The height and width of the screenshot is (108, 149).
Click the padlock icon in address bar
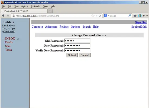pyautogui.click(x=14, y=16)
